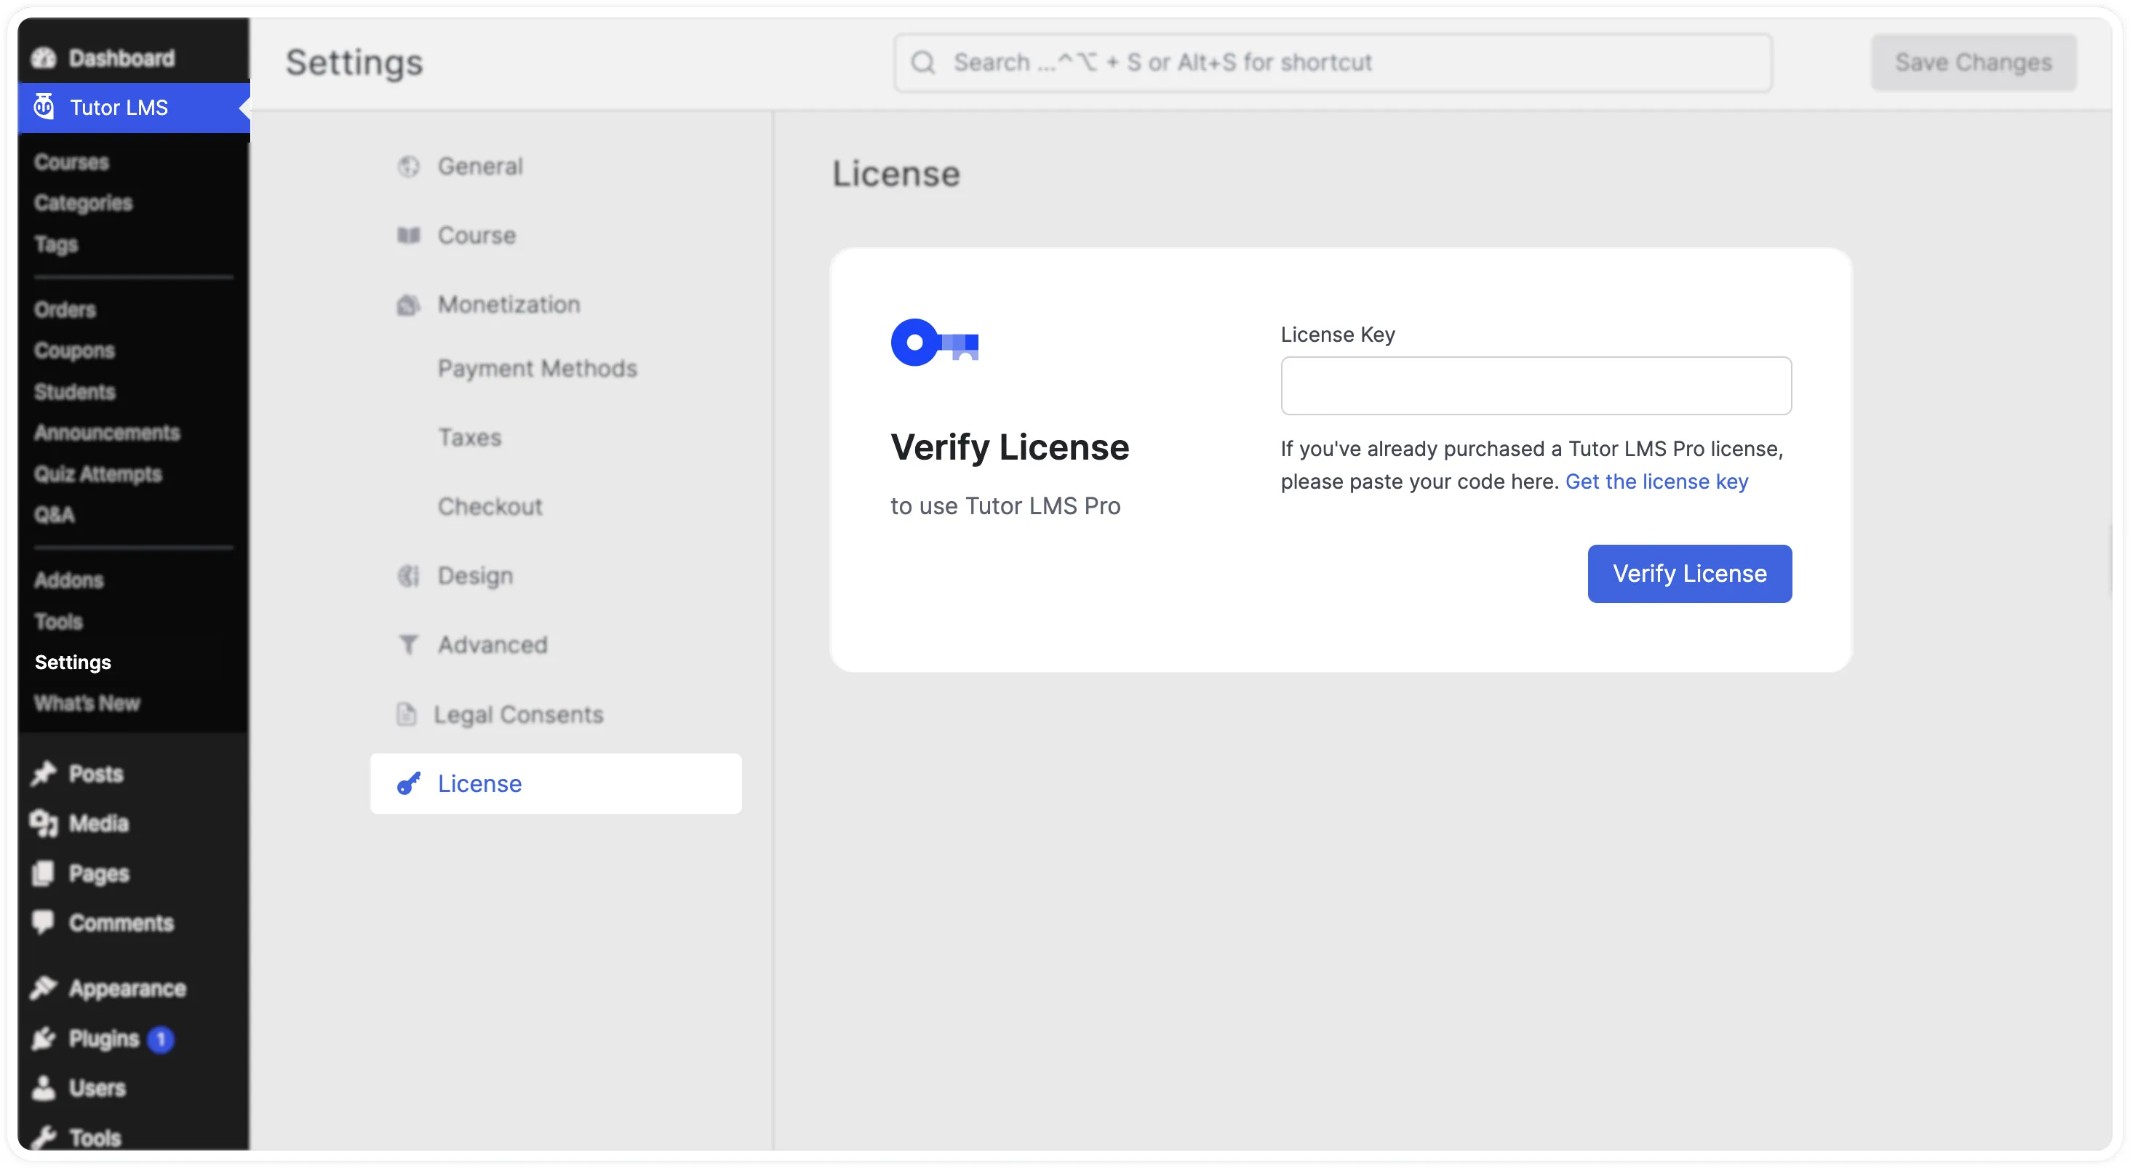Open Orders in Tutor LMS submenu

point(65,309)
